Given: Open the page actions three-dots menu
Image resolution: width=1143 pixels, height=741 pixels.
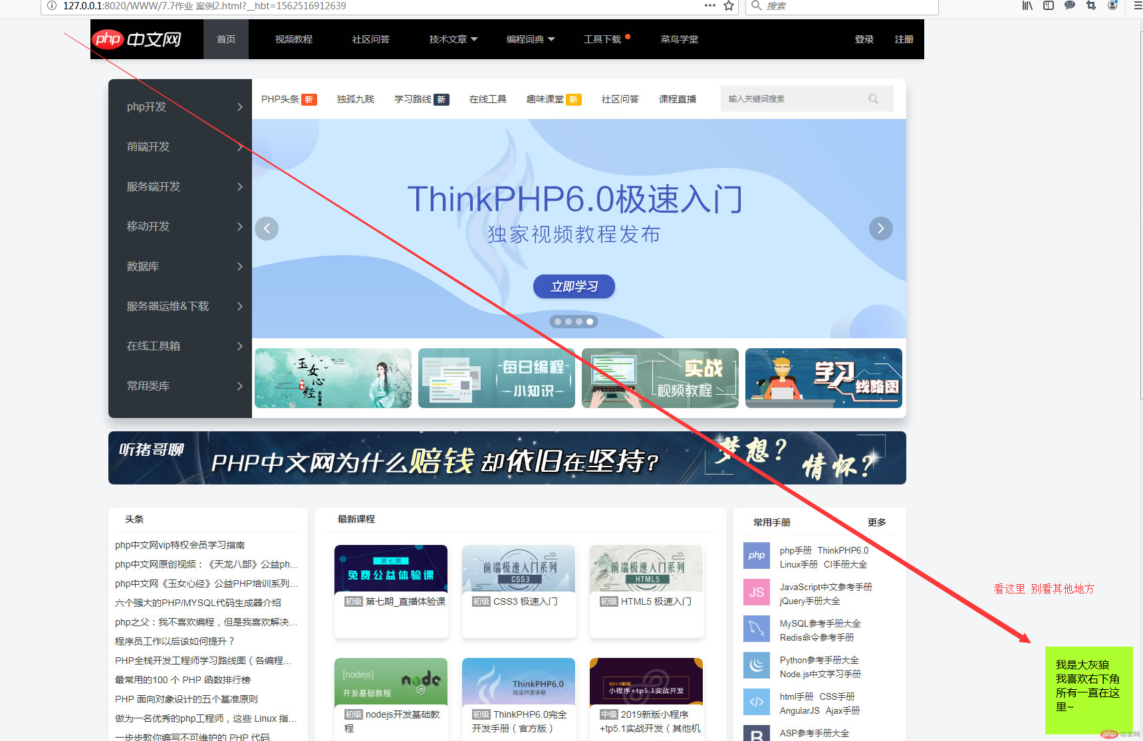Looking at the screenshot, I should 710,5.
